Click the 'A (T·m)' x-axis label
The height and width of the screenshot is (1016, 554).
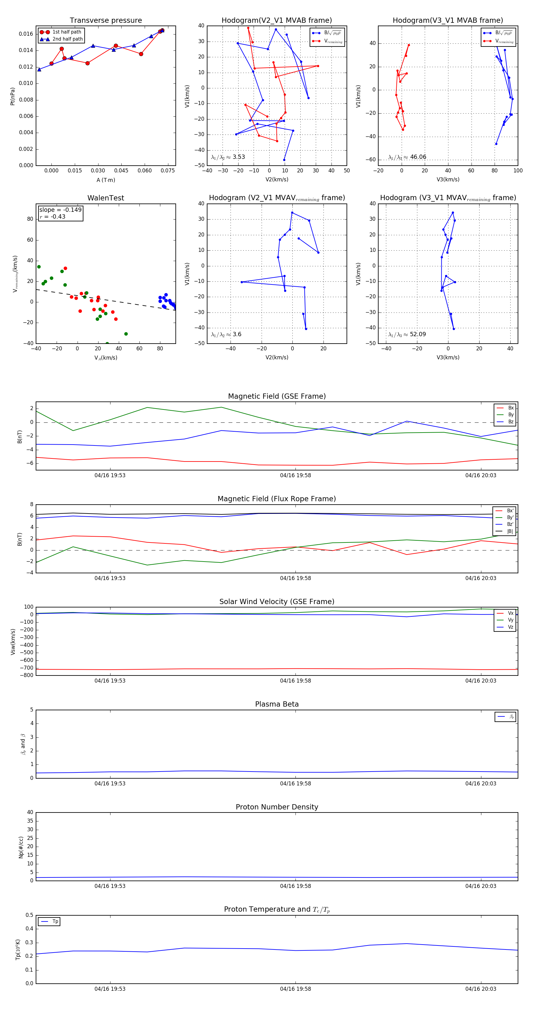(x=106, y=180)
